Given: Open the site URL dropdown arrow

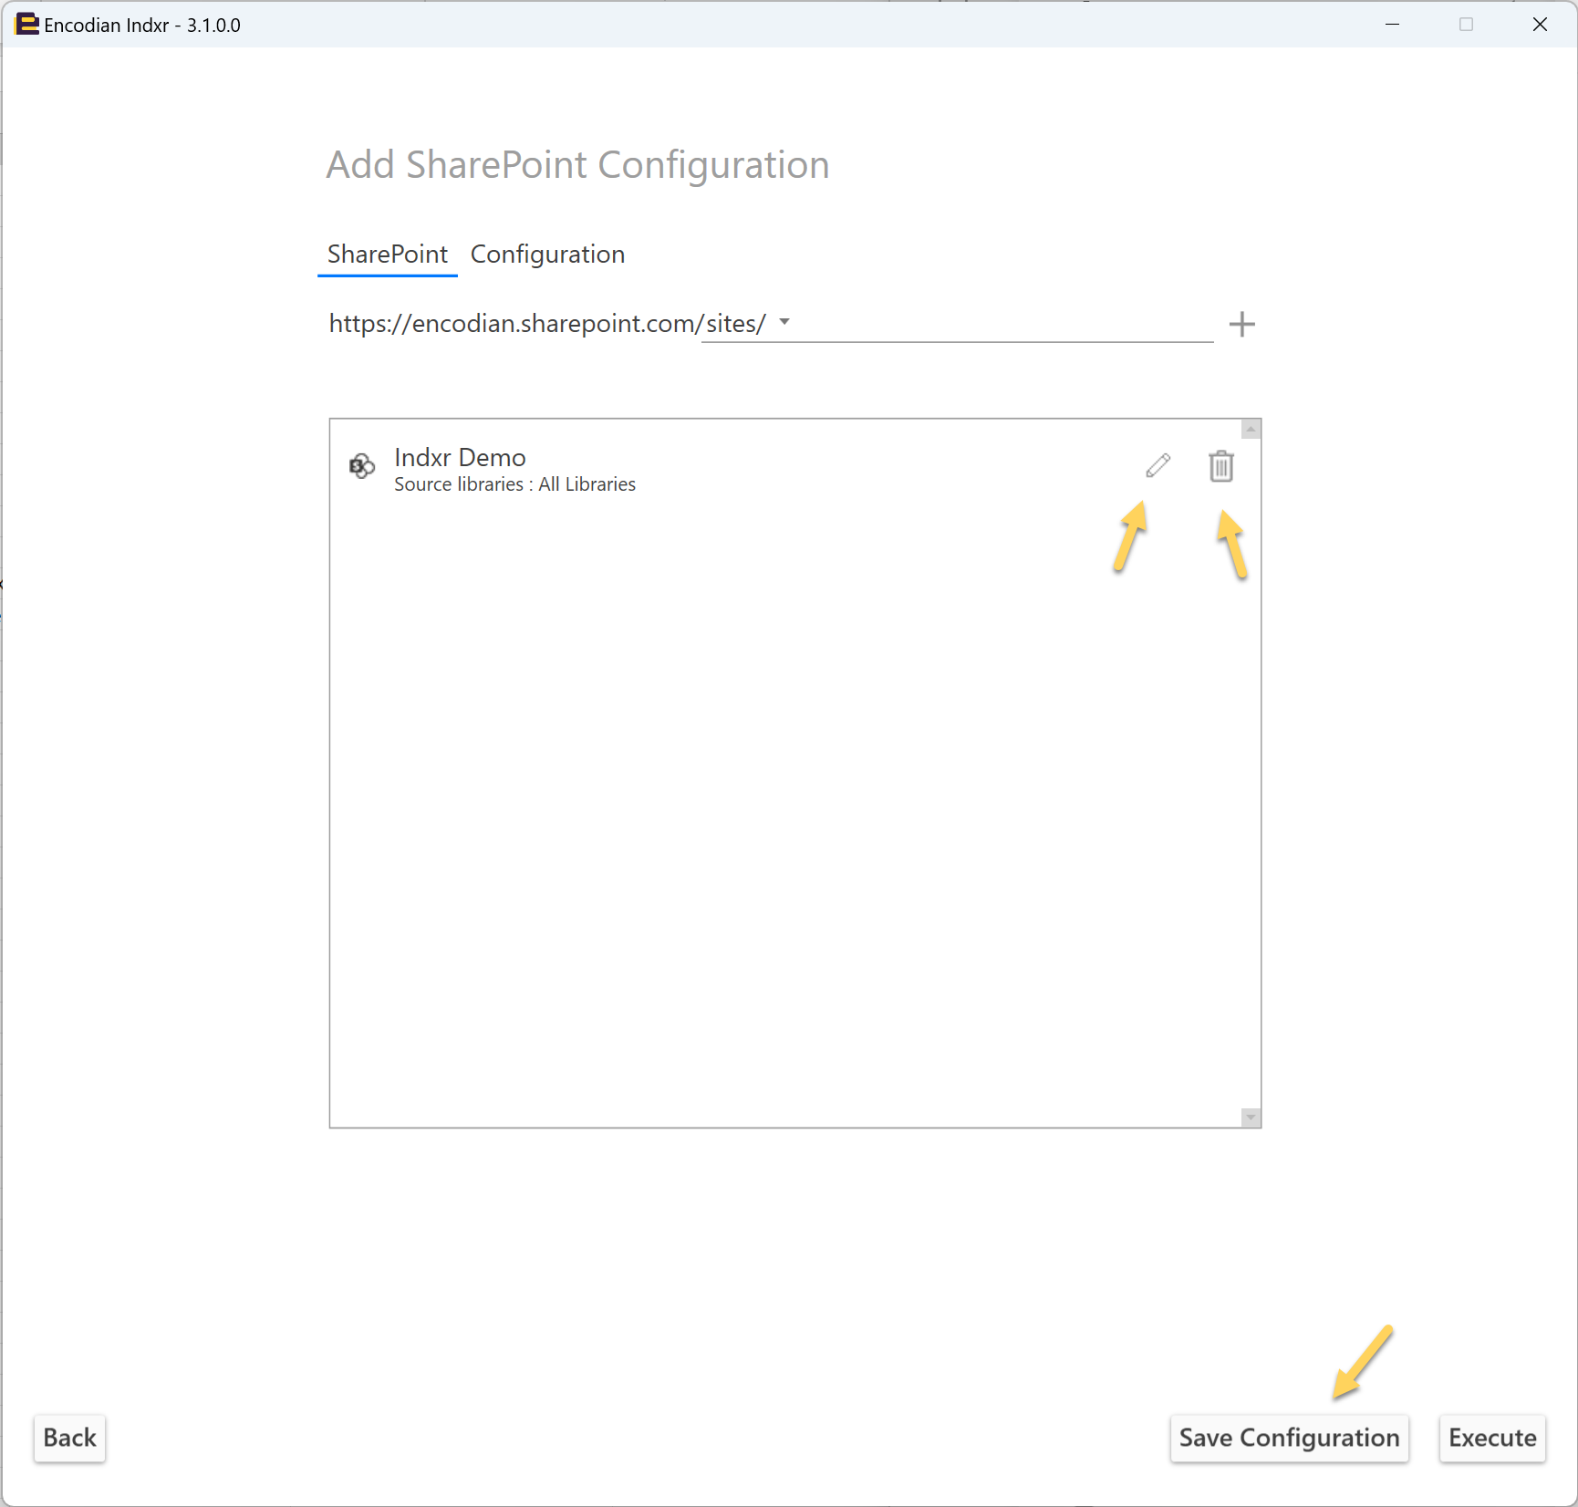Looking at the screenshot, I should tap(784, 322).
